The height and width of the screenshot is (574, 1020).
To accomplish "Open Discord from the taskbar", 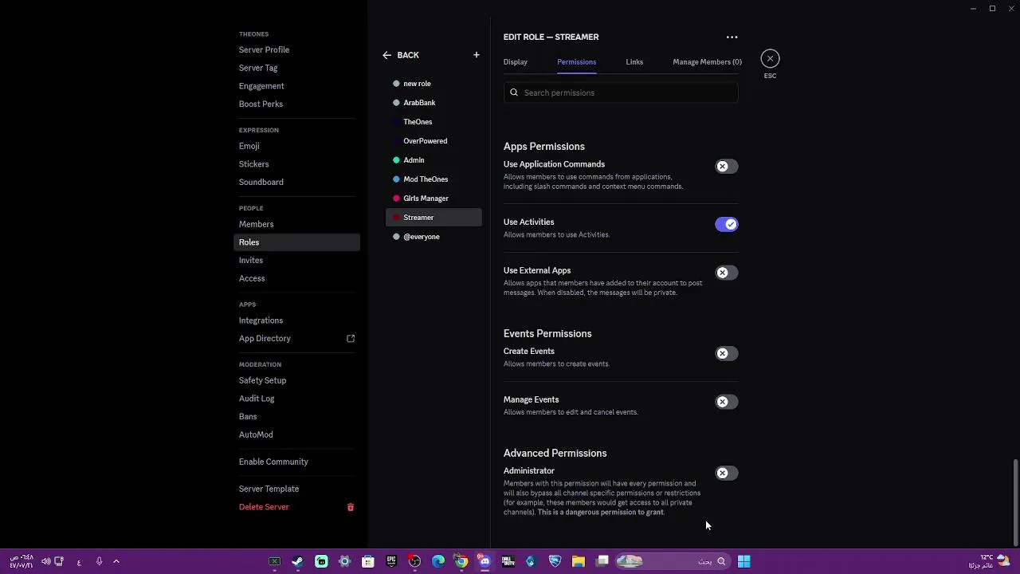I will [x=484, y=561].
